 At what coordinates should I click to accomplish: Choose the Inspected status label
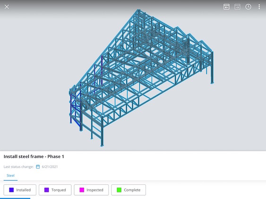(x=95, y=190)
